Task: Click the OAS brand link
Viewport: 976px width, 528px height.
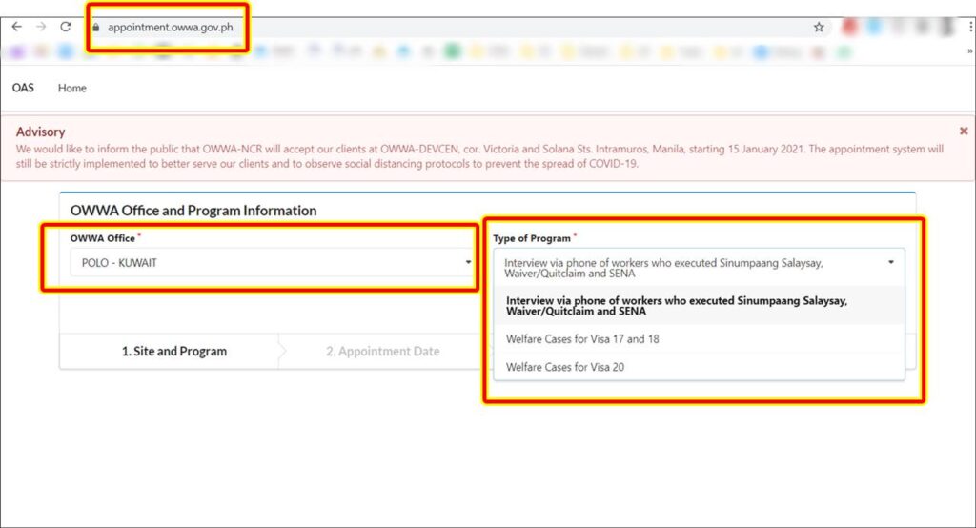Action: coord(23,88)
